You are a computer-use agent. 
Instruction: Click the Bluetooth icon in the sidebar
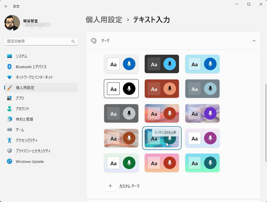tap(9, 67)
